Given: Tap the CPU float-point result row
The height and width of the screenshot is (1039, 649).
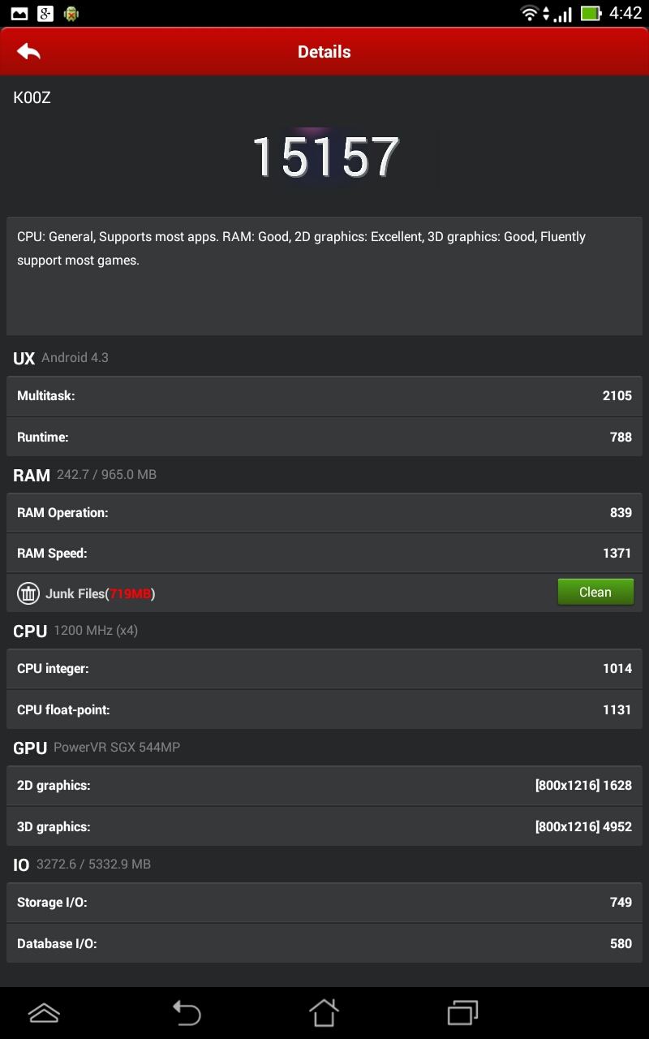Looking at the screenshot, I should point(324,709).
